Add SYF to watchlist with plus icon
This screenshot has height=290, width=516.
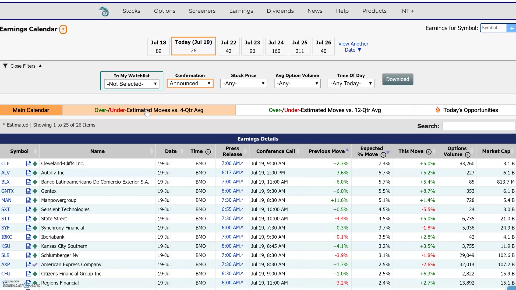click(35, 228)
